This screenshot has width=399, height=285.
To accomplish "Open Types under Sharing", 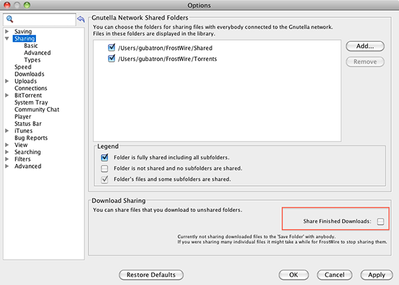I will (x=33, y=60).
